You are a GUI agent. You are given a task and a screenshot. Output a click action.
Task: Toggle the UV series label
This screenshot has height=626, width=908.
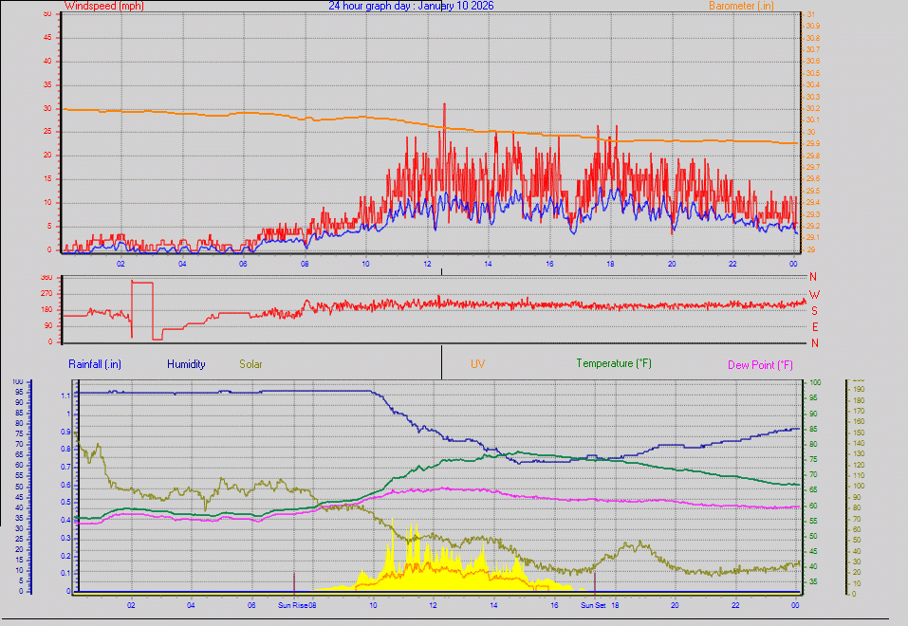tap(479, 363)
